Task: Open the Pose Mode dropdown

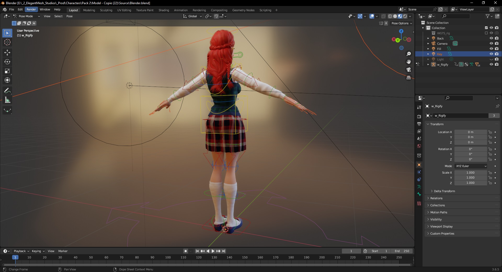Action: 27,16
